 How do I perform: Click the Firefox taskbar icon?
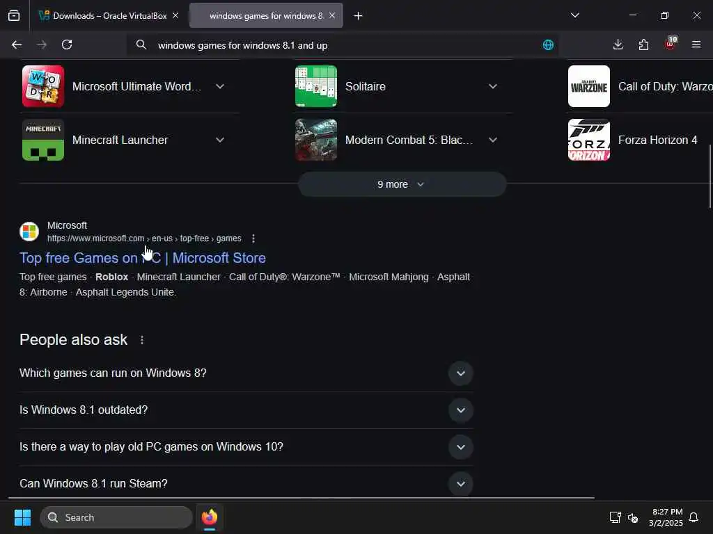[x=210, y=517]
